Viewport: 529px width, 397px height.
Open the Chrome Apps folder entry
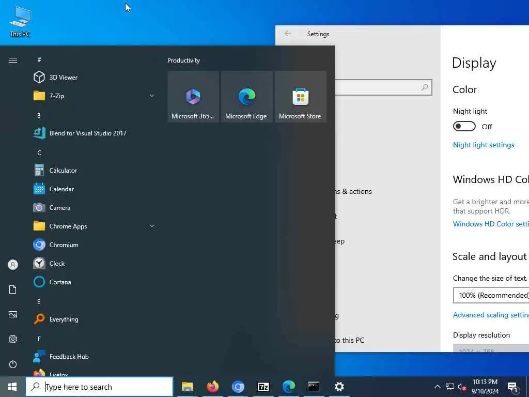tap(95, 226)
